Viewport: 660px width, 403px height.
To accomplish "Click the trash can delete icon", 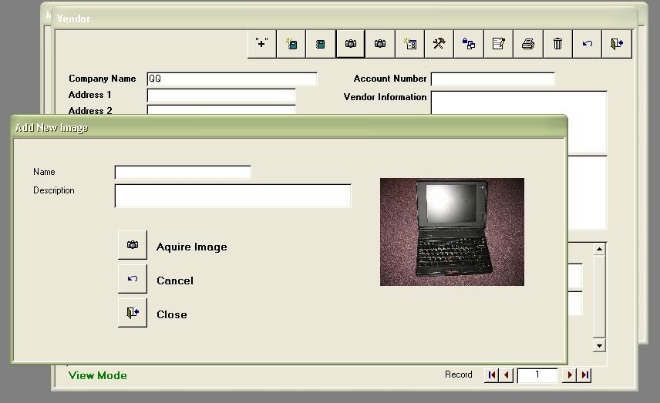I will (x=557, y=44).
